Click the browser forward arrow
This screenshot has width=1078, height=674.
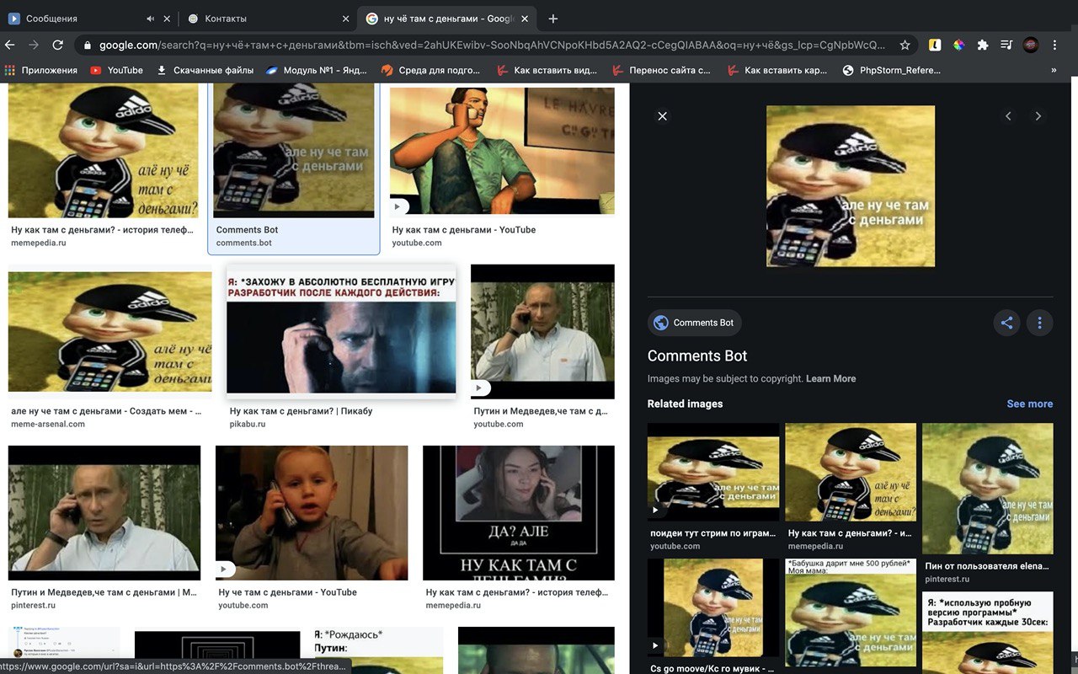point(34,45)
